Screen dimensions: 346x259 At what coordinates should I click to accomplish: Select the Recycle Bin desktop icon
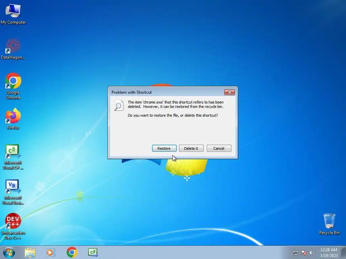[x=329, y=224]
